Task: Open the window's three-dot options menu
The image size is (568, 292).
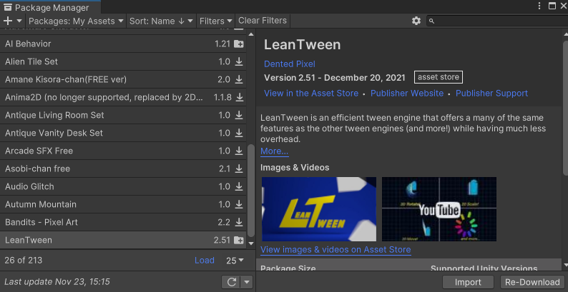Action: point(539,6)
